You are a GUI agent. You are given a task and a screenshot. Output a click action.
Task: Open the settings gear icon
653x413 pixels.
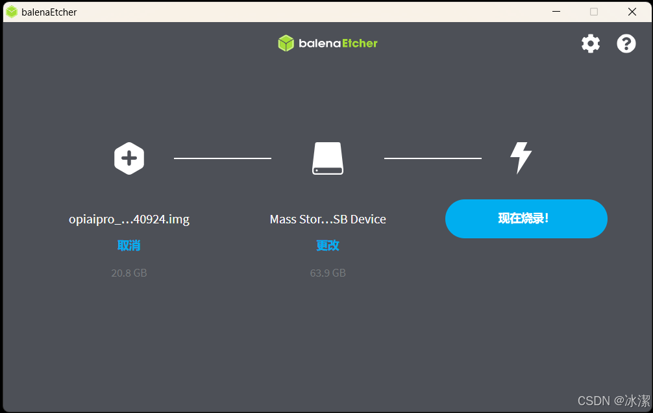pyautogui.click(x=591, y=44)
